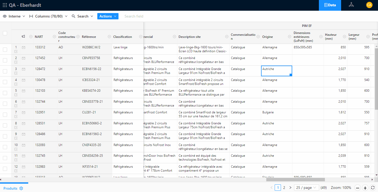
Task: Click the envelope icon in row 1
Action: (x=24, y=48)
